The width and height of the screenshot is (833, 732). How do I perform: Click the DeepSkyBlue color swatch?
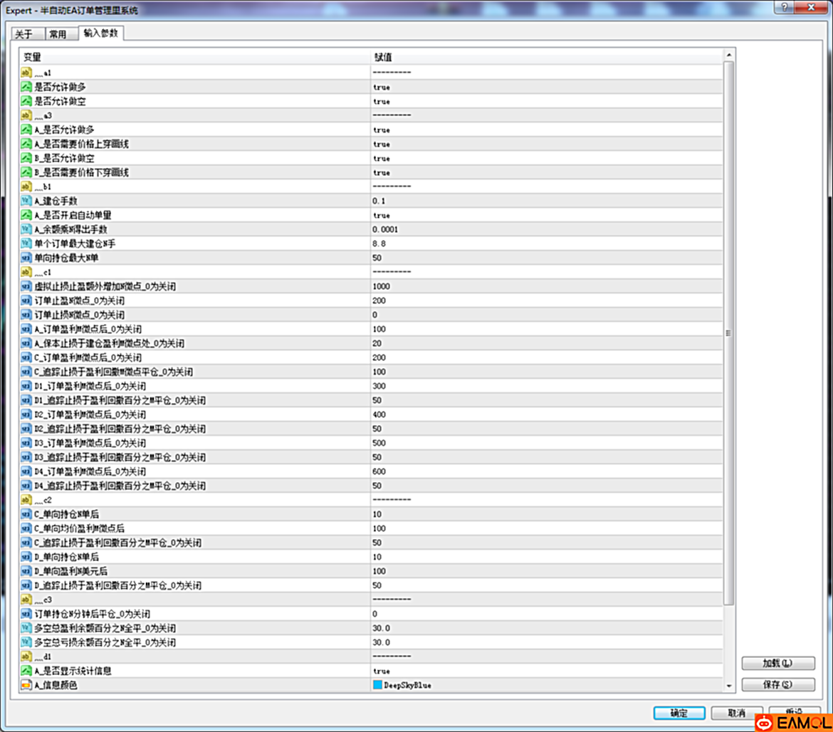point(377,685)
